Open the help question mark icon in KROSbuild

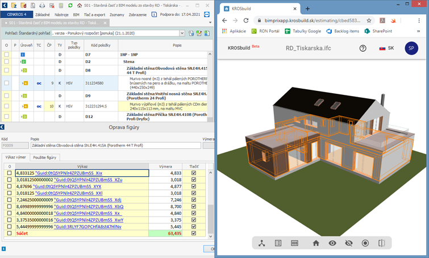click(x=363, y=48)
